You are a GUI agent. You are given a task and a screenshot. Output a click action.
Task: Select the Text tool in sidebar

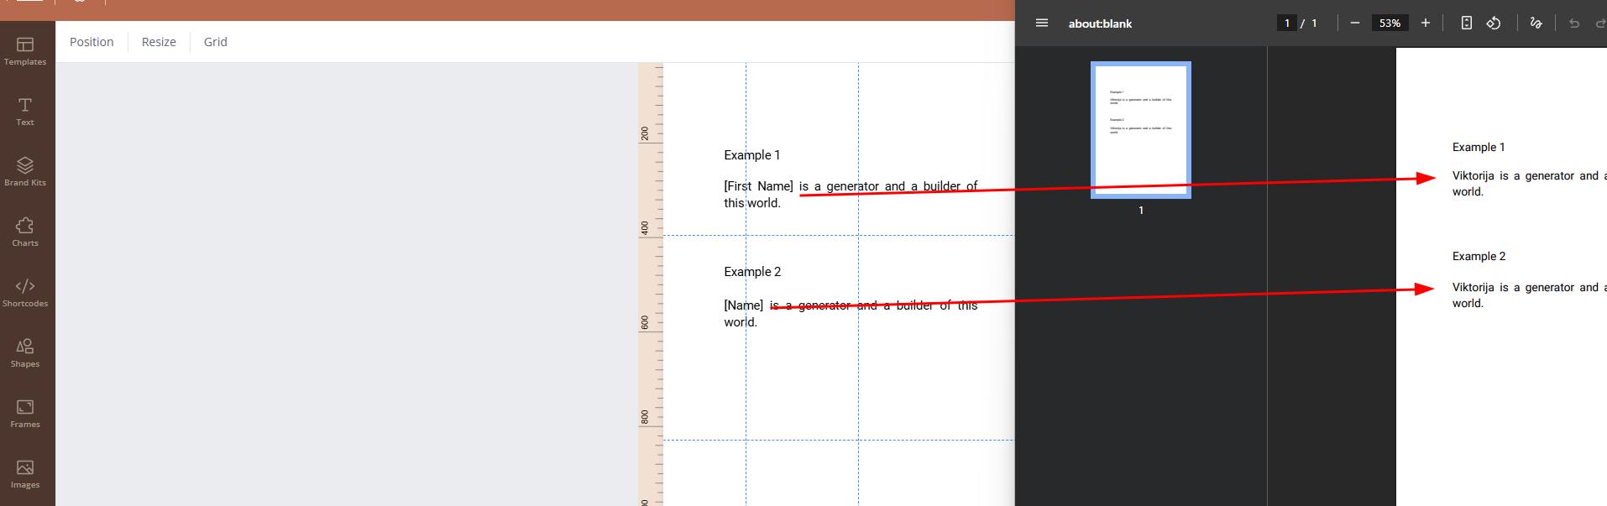pyautogui.click(x=25, y=111)
